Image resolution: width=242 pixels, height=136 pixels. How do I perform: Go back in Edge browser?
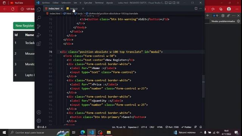(5, 9)
